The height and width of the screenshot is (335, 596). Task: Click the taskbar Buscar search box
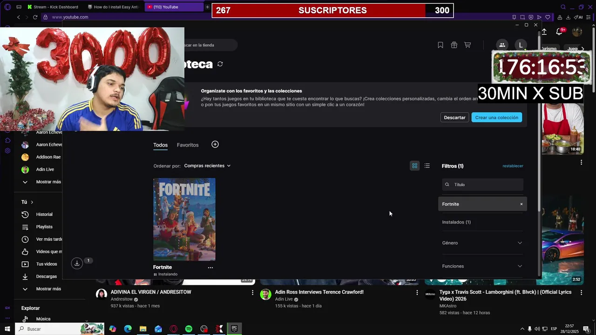coord(60,329)
